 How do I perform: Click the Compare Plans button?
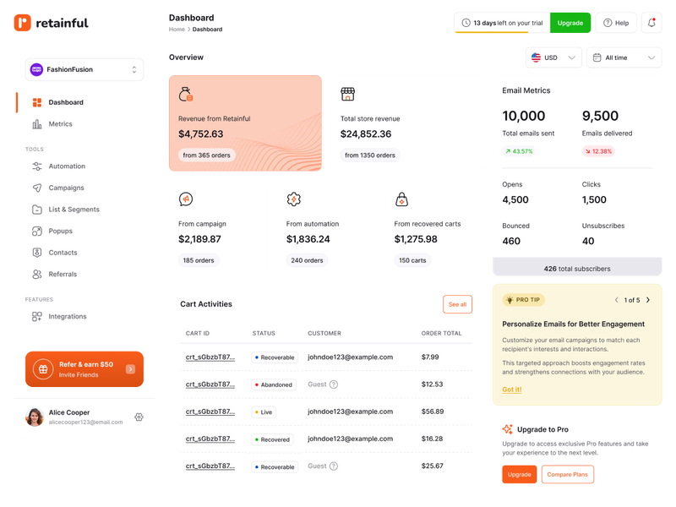coord(567,474)
